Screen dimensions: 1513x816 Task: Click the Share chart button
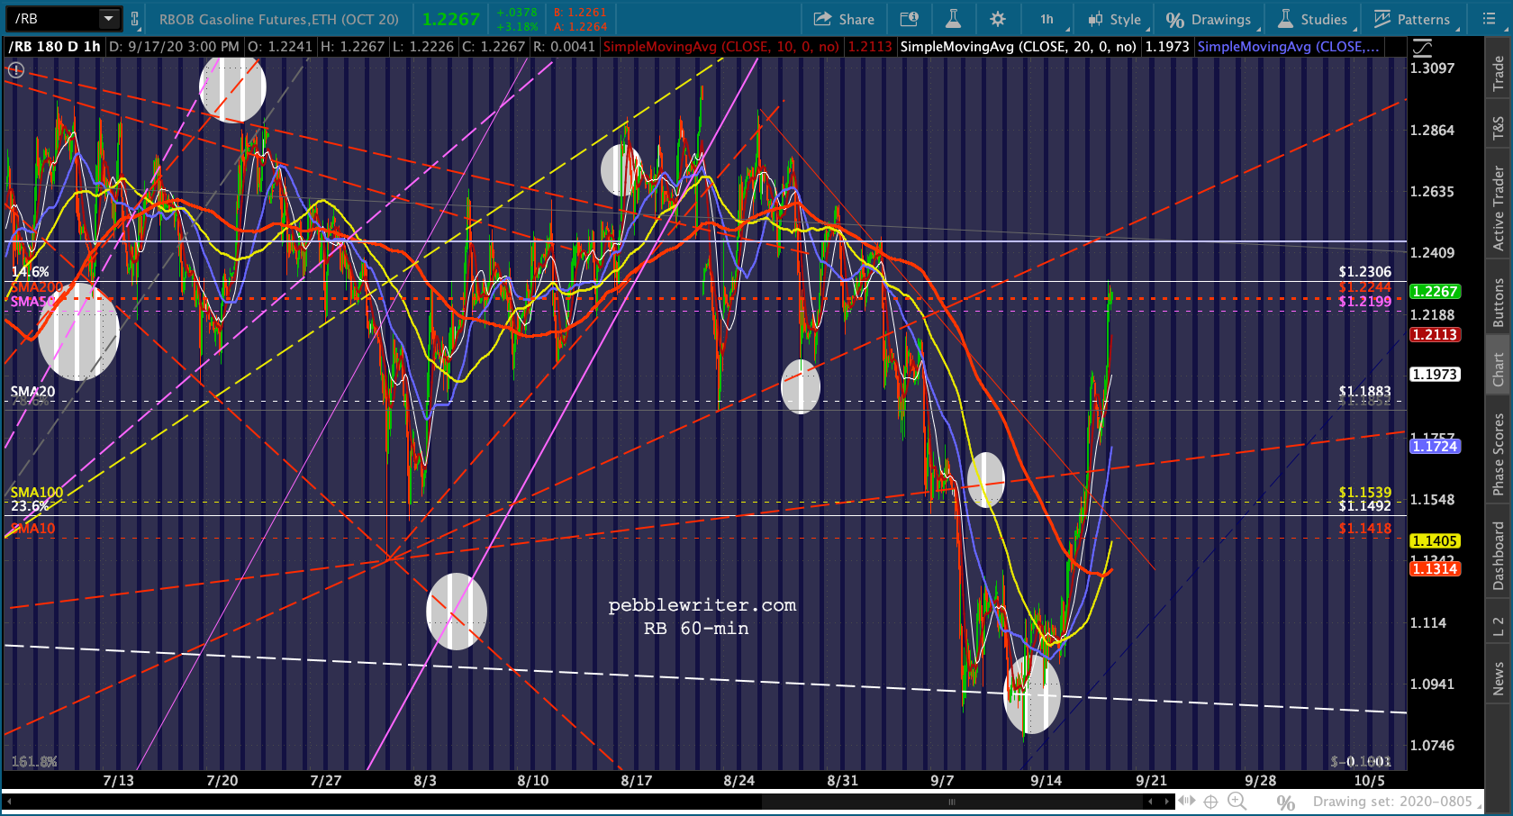tap(844, 19)
